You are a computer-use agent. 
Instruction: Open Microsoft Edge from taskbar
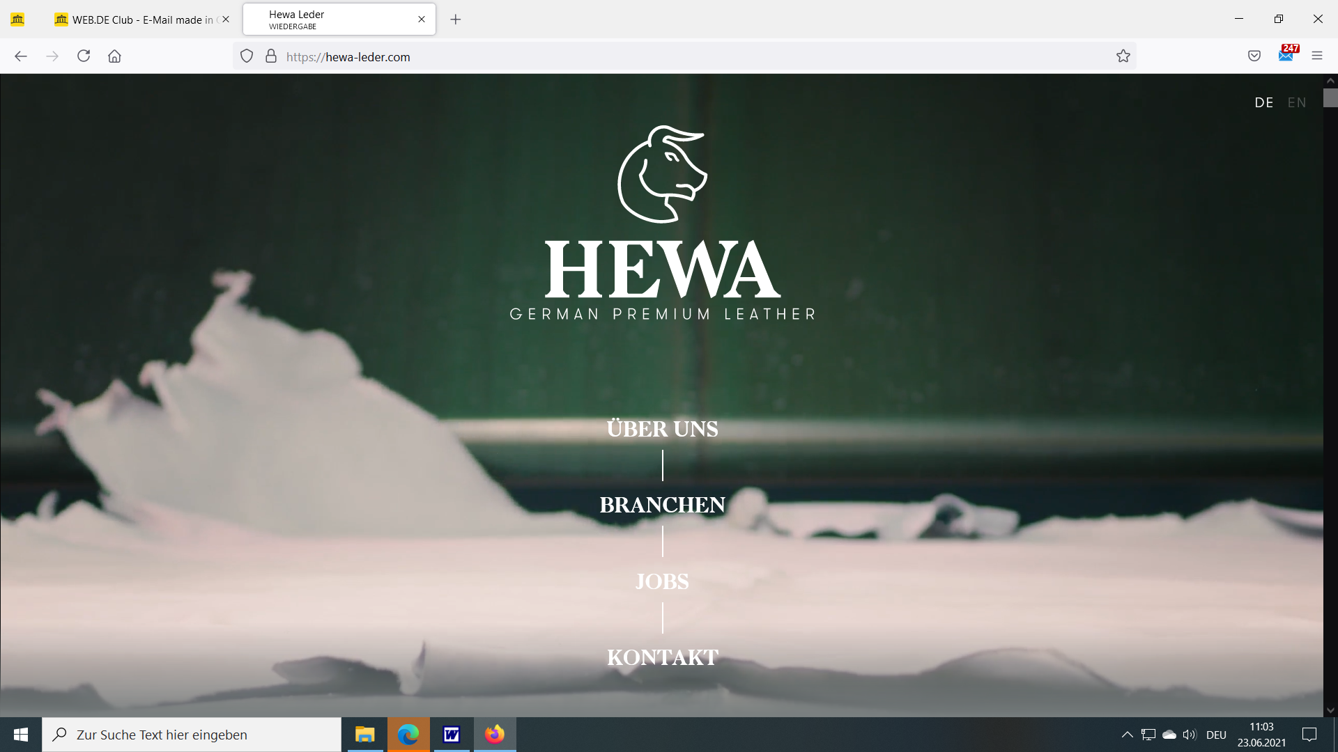pyautogui.click(x=408, y=735)
